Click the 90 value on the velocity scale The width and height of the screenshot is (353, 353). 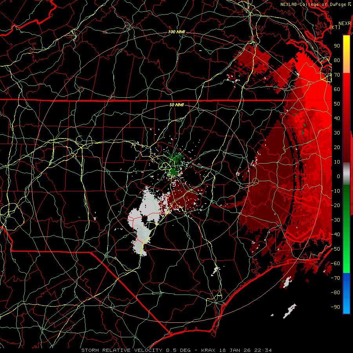tap(337, 46)
